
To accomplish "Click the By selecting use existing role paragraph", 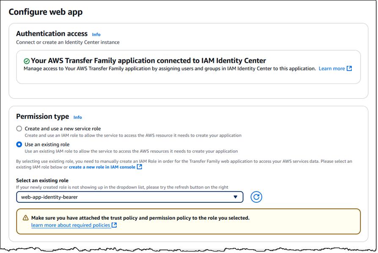I will click(x=184, y=164).
